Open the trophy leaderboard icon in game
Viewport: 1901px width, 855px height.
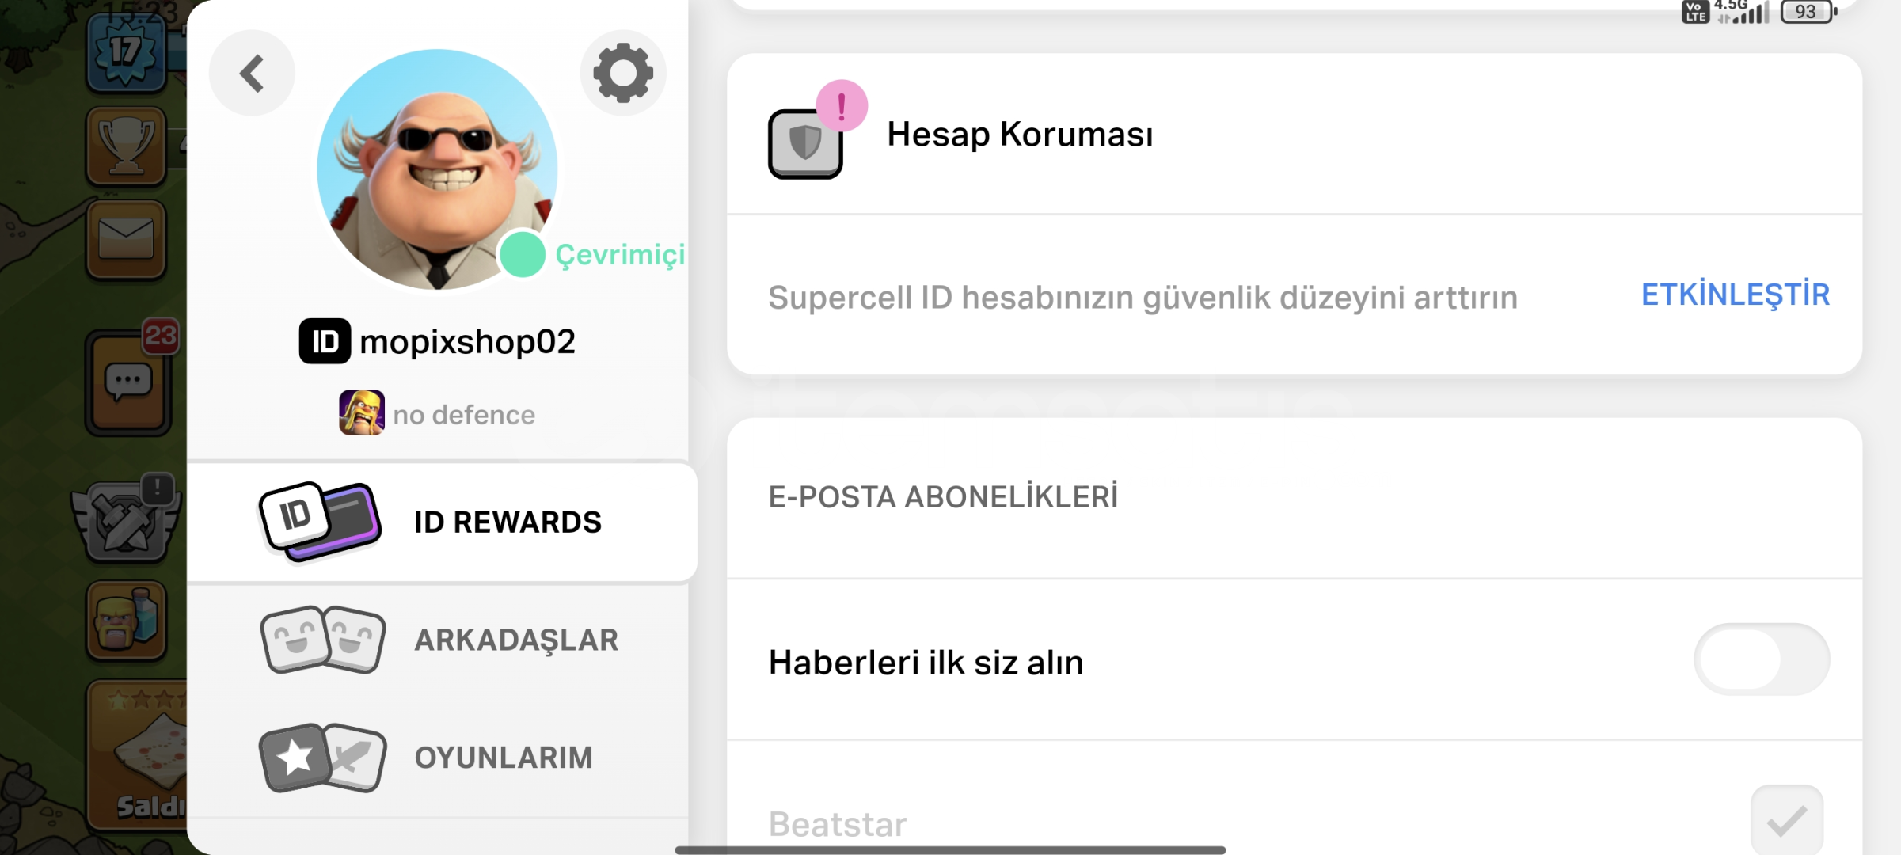coord(126,146)
